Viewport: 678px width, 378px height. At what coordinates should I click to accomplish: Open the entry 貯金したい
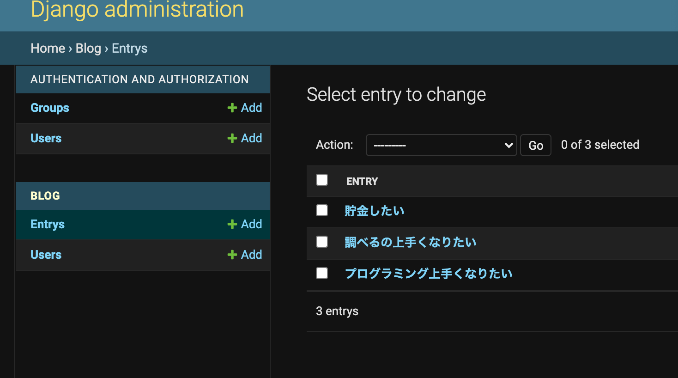pyautogui.click(x=375, y=210)
